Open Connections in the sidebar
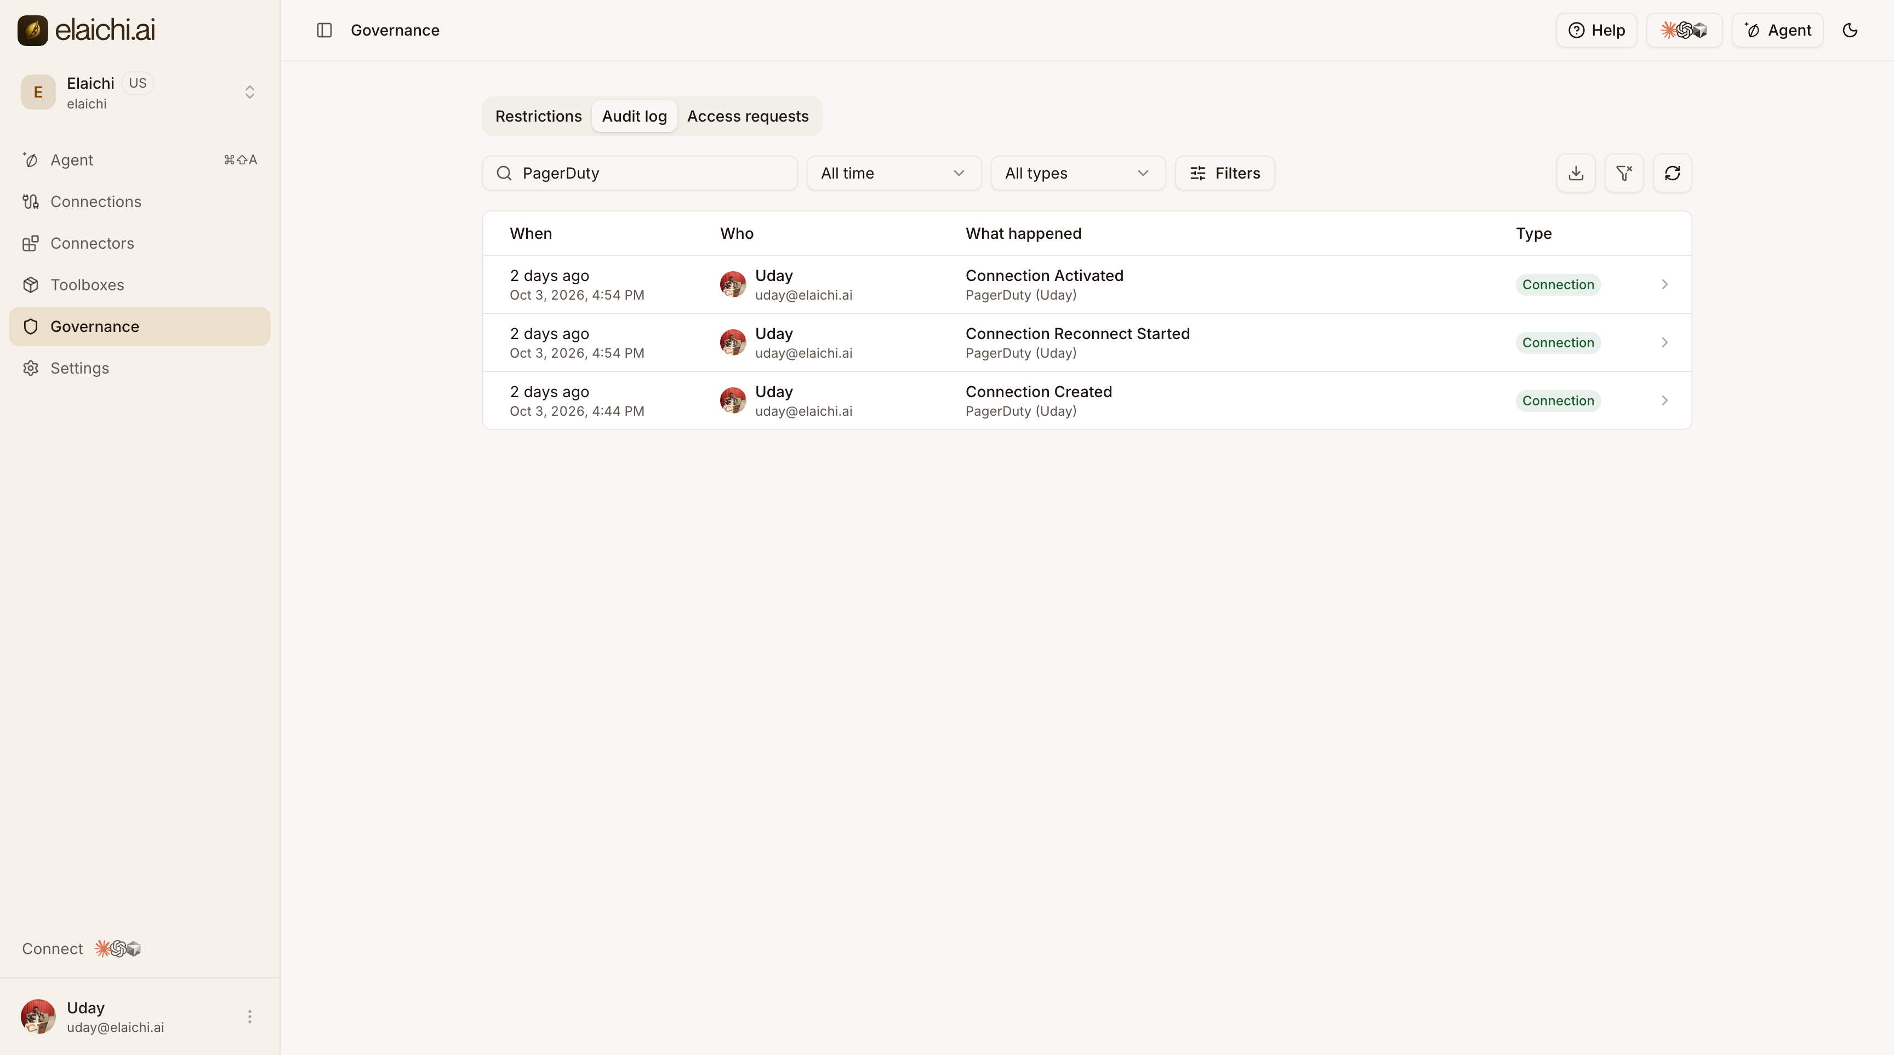Image resolution: width=1894 pixels, height=1055 pixels. click(x=140, y=201)
